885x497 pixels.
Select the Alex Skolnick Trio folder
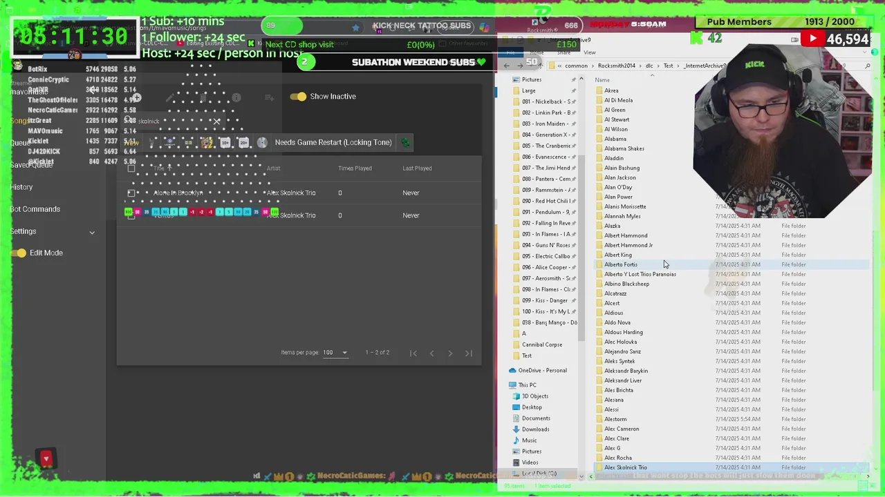click(626, 467)
